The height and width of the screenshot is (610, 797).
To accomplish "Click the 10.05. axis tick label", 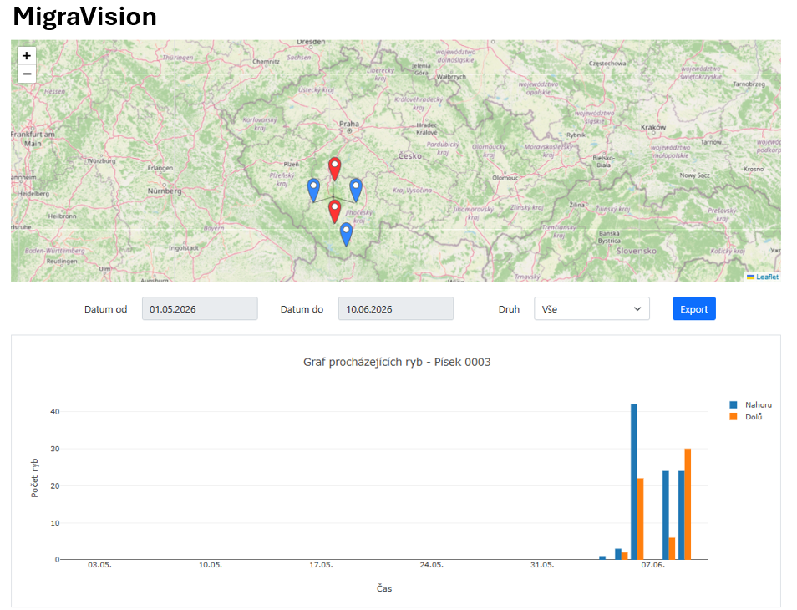I will [210, 565].
